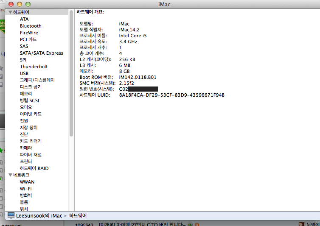Select ATA in the hardware sidebar
Viewport: 320px width, 226px height.
pos(24,19)
